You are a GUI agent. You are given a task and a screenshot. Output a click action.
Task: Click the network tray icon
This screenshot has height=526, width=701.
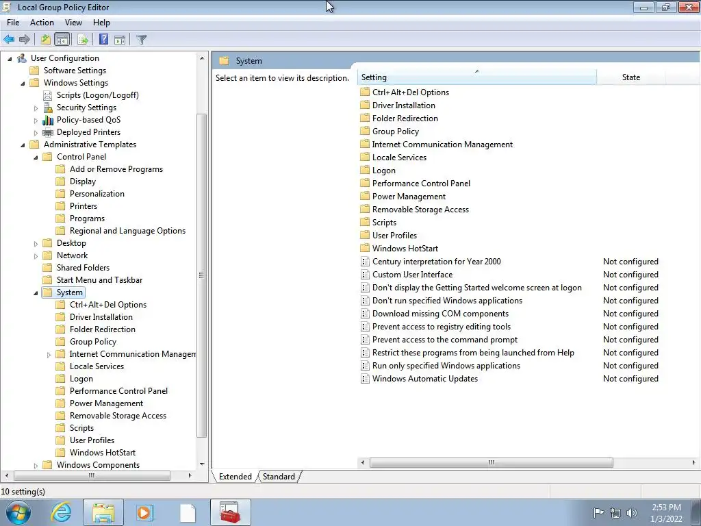[x=615, y=512]
